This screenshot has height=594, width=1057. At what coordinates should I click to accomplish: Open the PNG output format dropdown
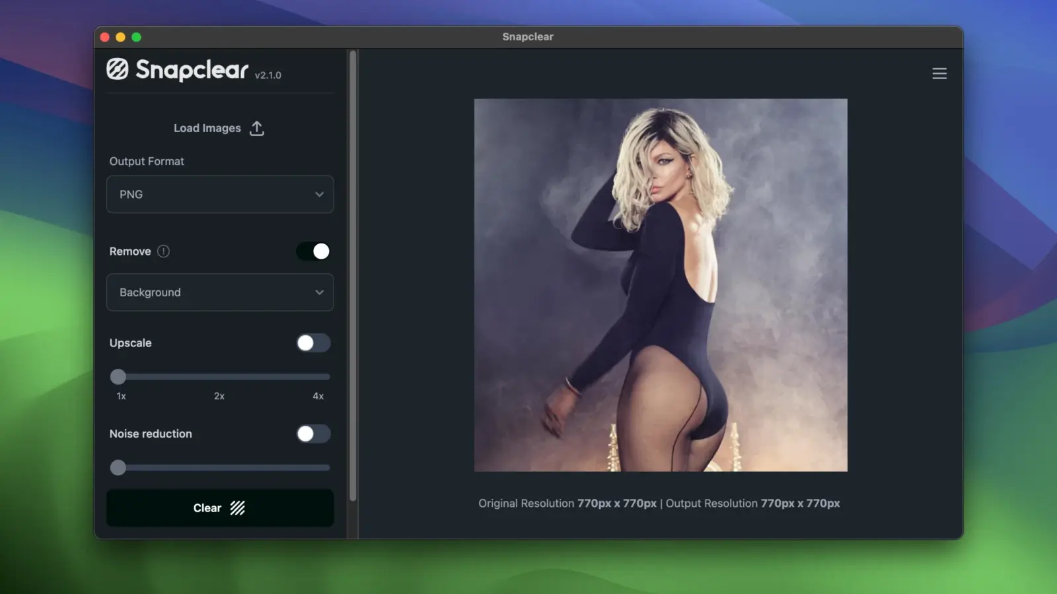(219, 194)
